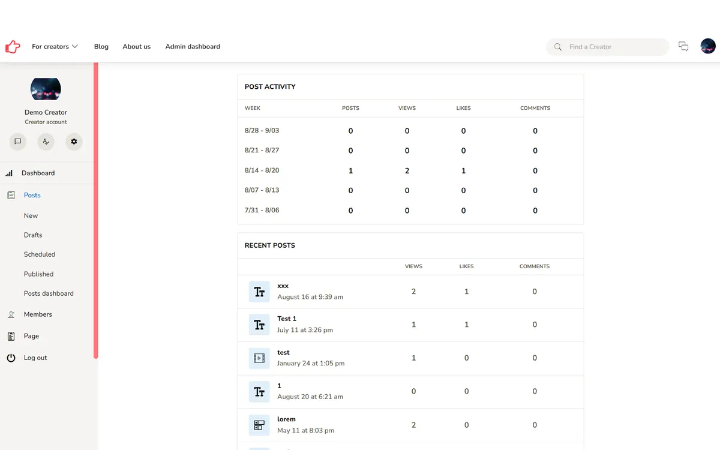Image resolution: width=720 pixels, height=450 pixels.
Task: Open the About us page
Action: coord(137,47)
